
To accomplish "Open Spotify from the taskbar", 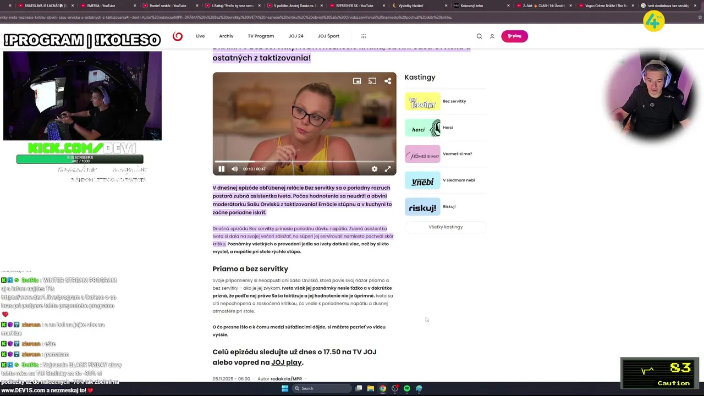I will pyautogui.click(x=407, y=388).
